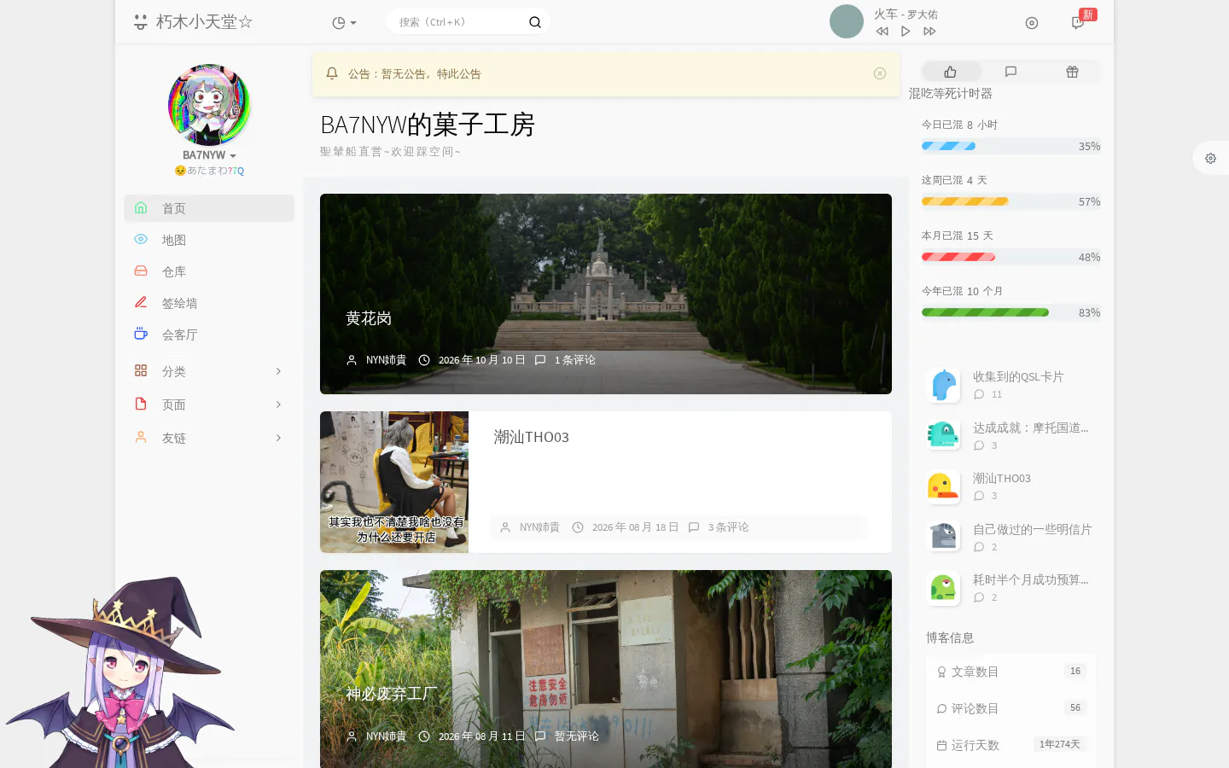Click the 潮汕THO03 post thumbnail image
The height and width of the screenshot is (768, 1229).
click(394, 482)
